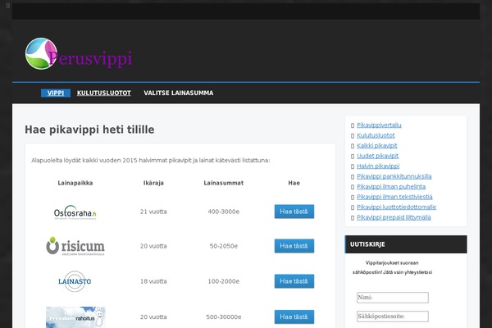Open Pikavippi prepaid liittymällä link

pyautogui.click(x=394, y=217)
